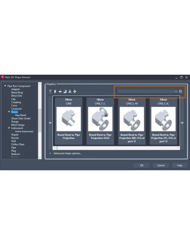Click the shape gallery scrollbar right arrow
Screen dimensions: 190x245
pos(178,148)
